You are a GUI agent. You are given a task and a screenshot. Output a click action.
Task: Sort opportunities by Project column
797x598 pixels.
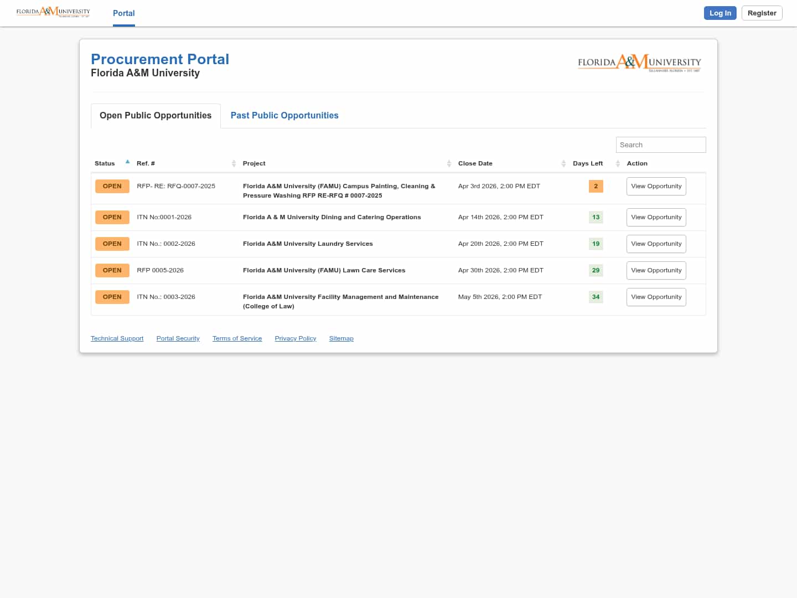449,163
